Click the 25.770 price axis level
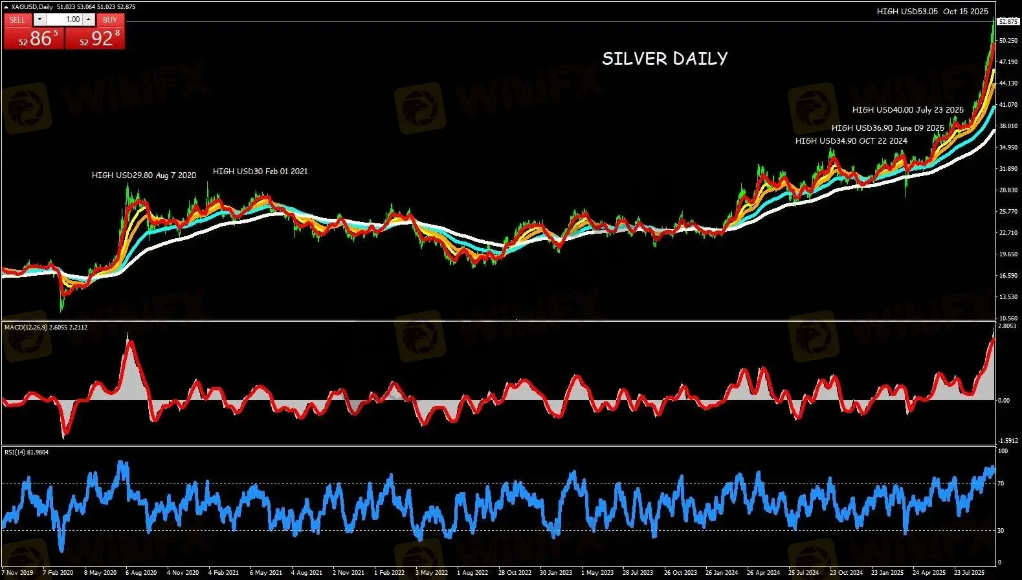 1008,212
